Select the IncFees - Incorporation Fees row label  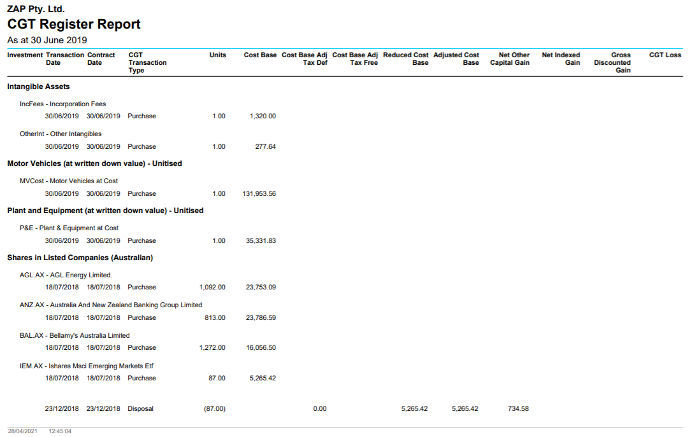point(62,104)
